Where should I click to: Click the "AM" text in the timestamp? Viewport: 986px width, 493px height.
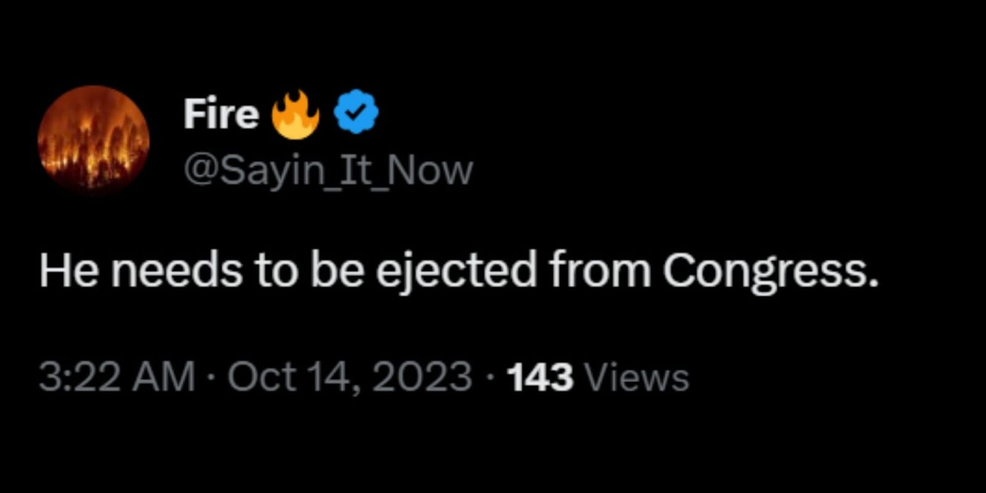[163, 377]
